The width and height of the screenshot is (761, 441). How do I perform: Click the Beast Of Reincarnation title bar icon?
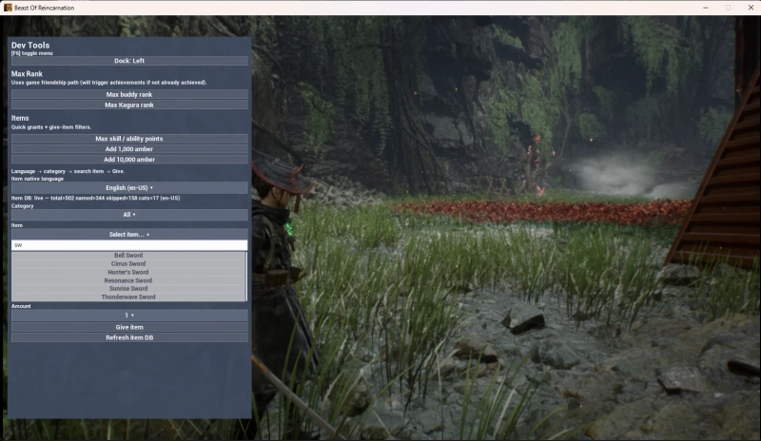(8, 8)
